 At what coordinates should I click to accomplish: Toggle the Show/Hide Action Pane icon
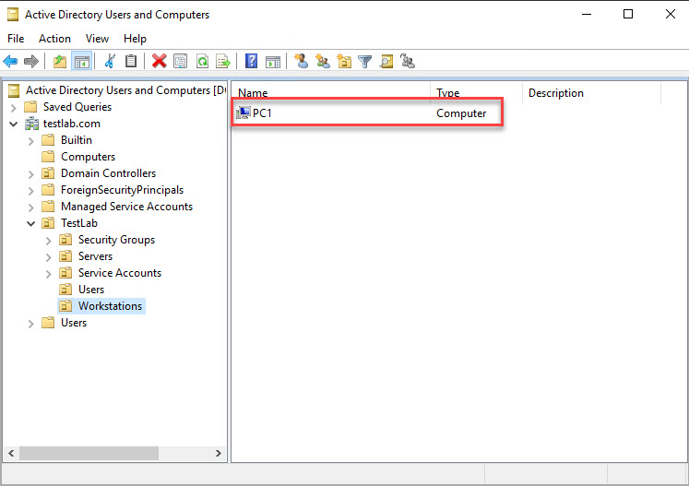click(273, 61)
